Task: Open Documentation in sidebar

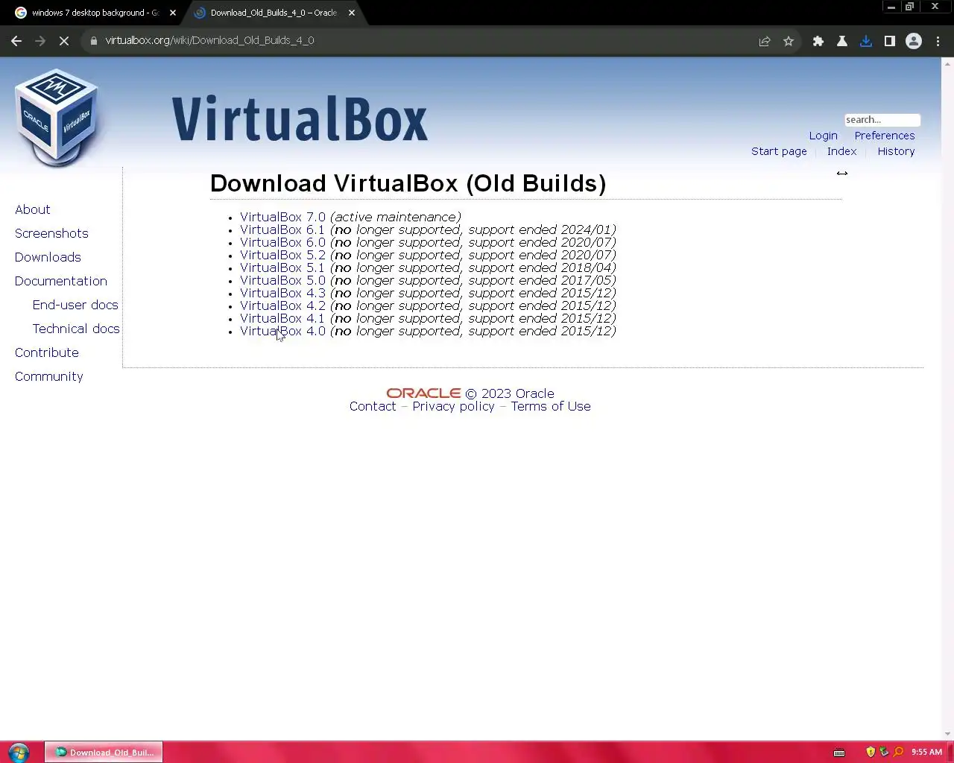Action: coord(61,282)
